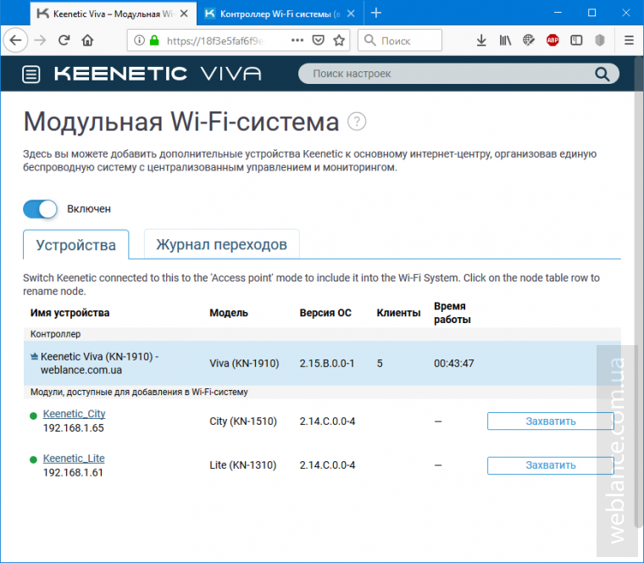Click the uptime value 00:43:47
The height and width of the screenshot is (563, 644).
pos(454,363)
